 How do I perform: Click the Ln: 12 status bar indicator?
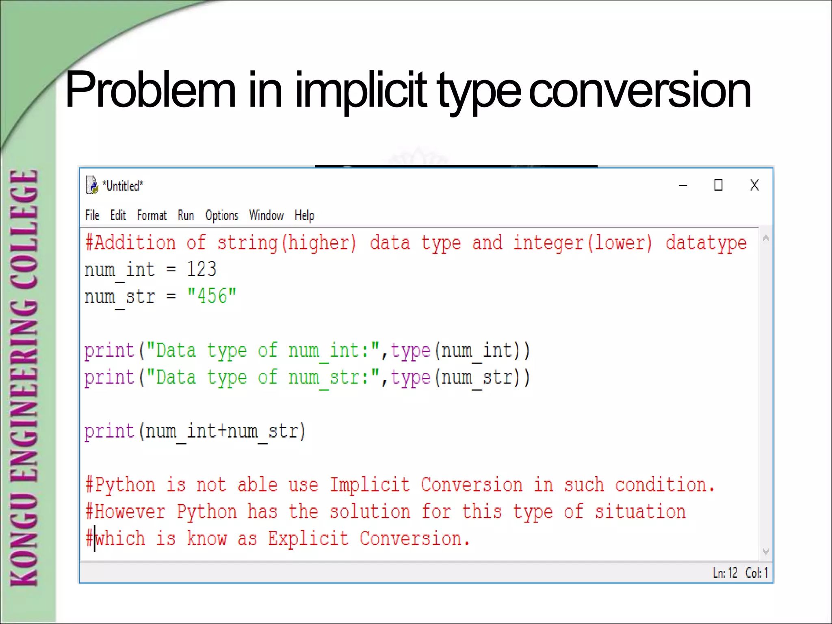[725, 573]
